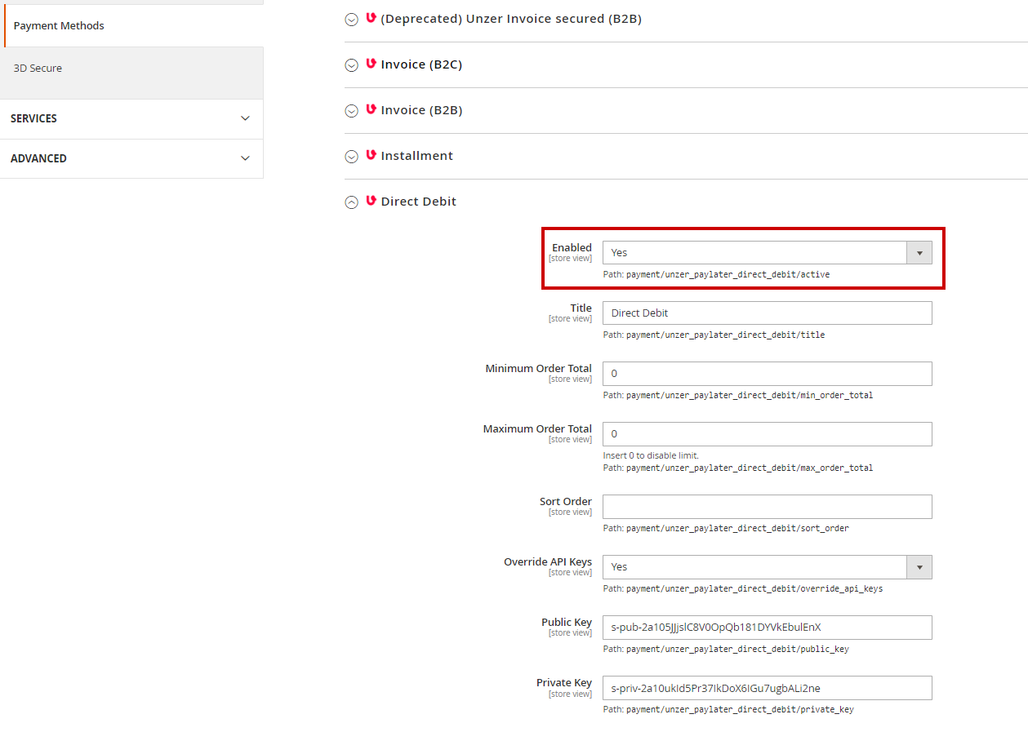Expand the (Deprecated) Unzer Invoice secured (B2B) circle arrow
Viewport: 1028px width, 732px height.
pos(351,20)
